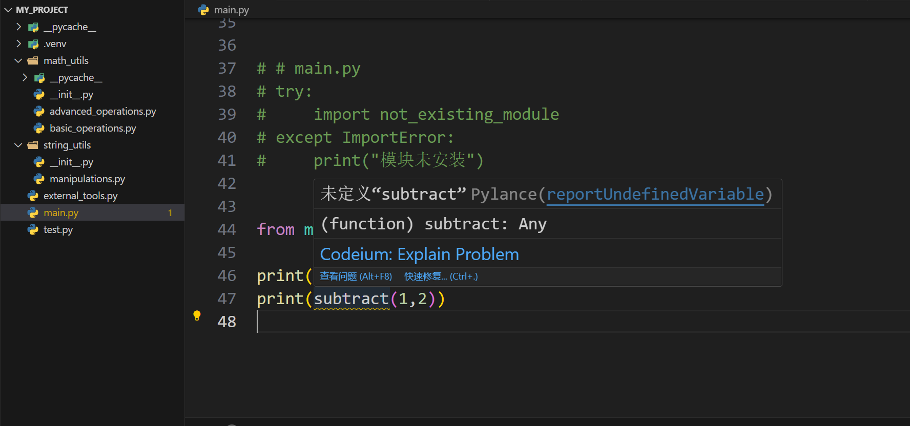Open test.py file

[x=58, y=229]
